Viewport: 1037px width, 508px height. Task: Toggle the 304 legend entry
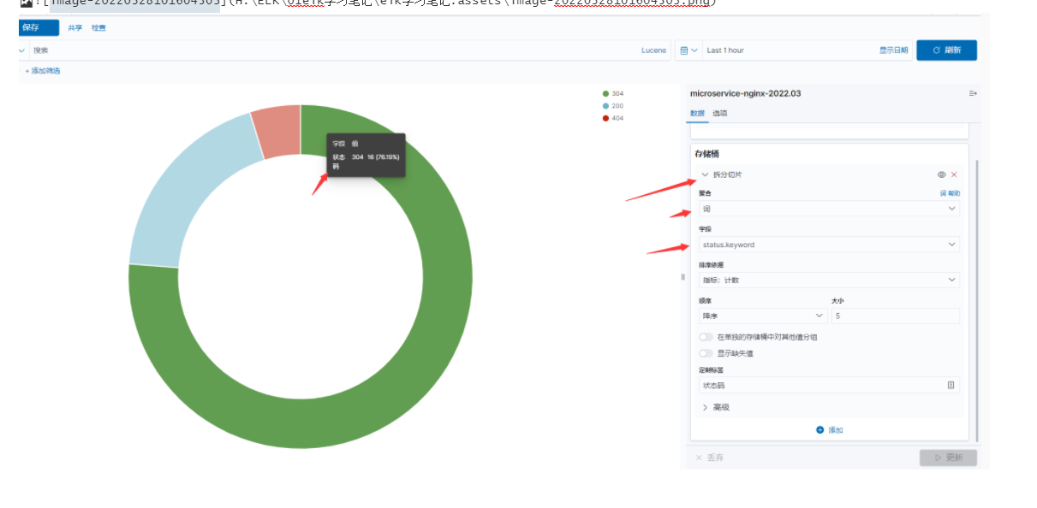613,93
